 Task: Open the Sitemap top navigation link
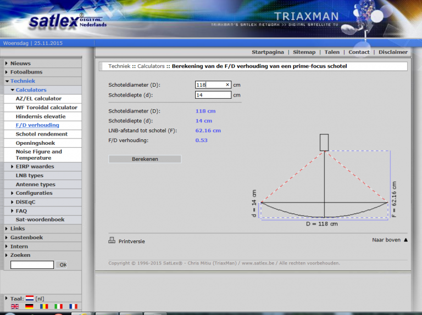point(304,52)
